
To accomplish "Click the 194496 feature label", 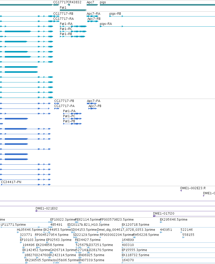I will 29,245.
